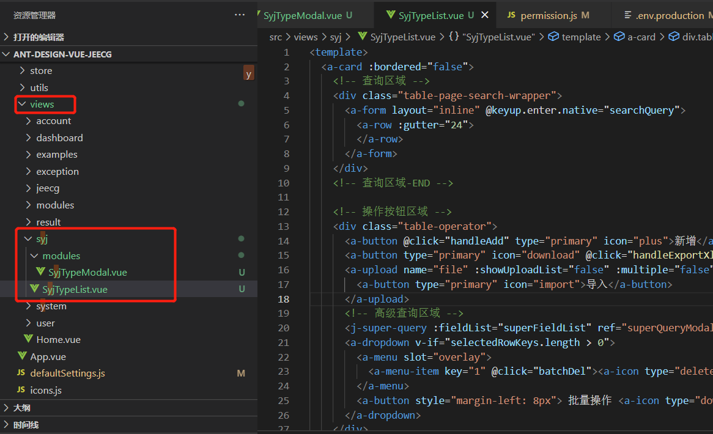The image size is (713, 434).
Task: Click the template cube icon in breadcrumb
Action: [553, 37]
